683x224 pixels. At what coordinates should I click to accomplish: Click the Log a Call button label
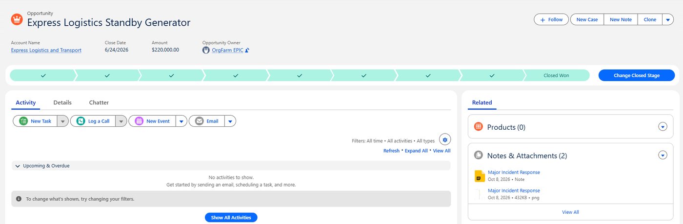pos(99,121)
